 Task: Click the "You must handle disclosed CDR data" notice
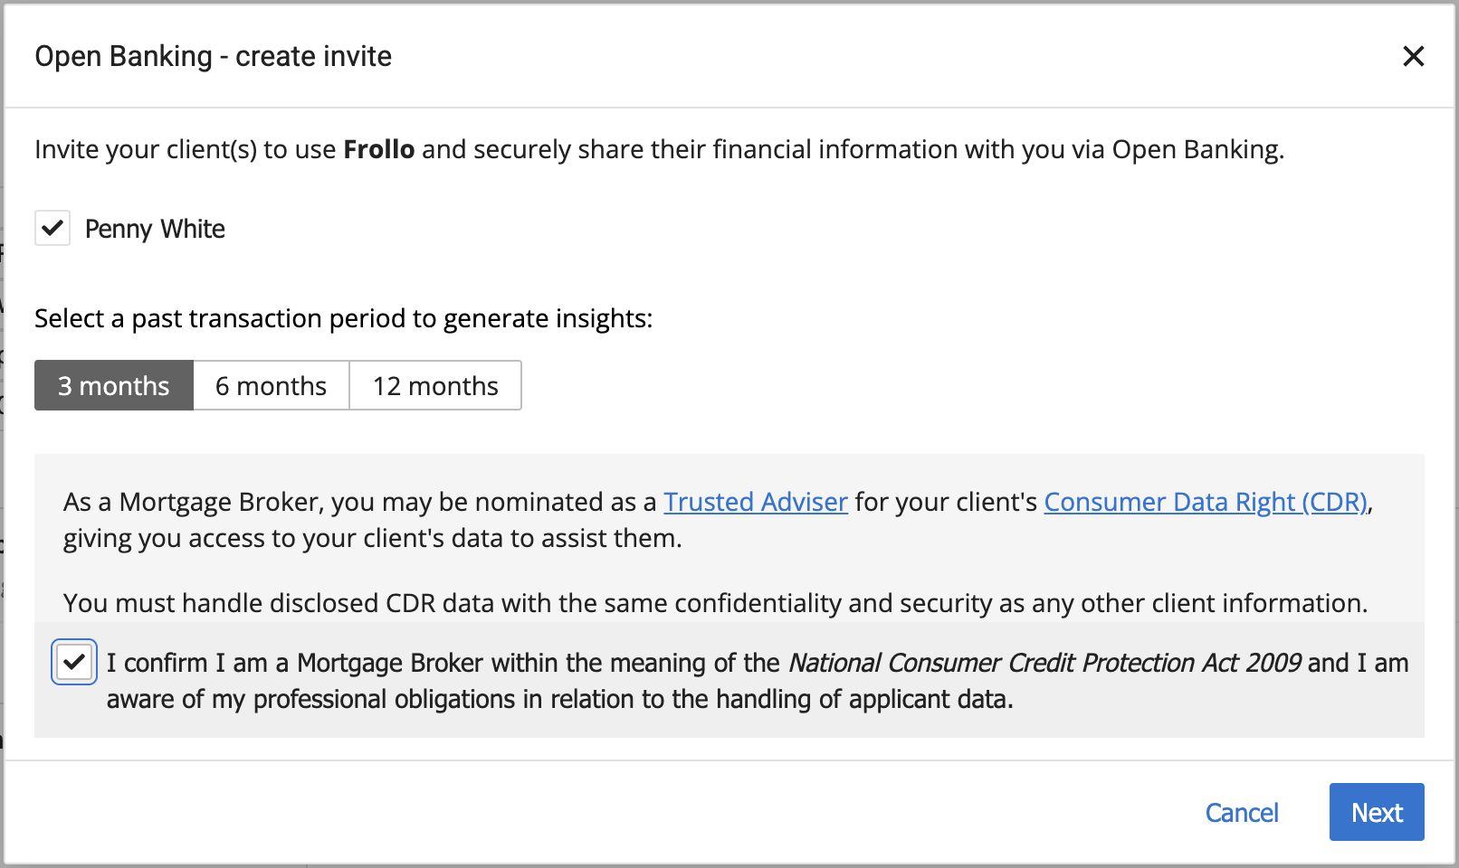tap(715, 603)
